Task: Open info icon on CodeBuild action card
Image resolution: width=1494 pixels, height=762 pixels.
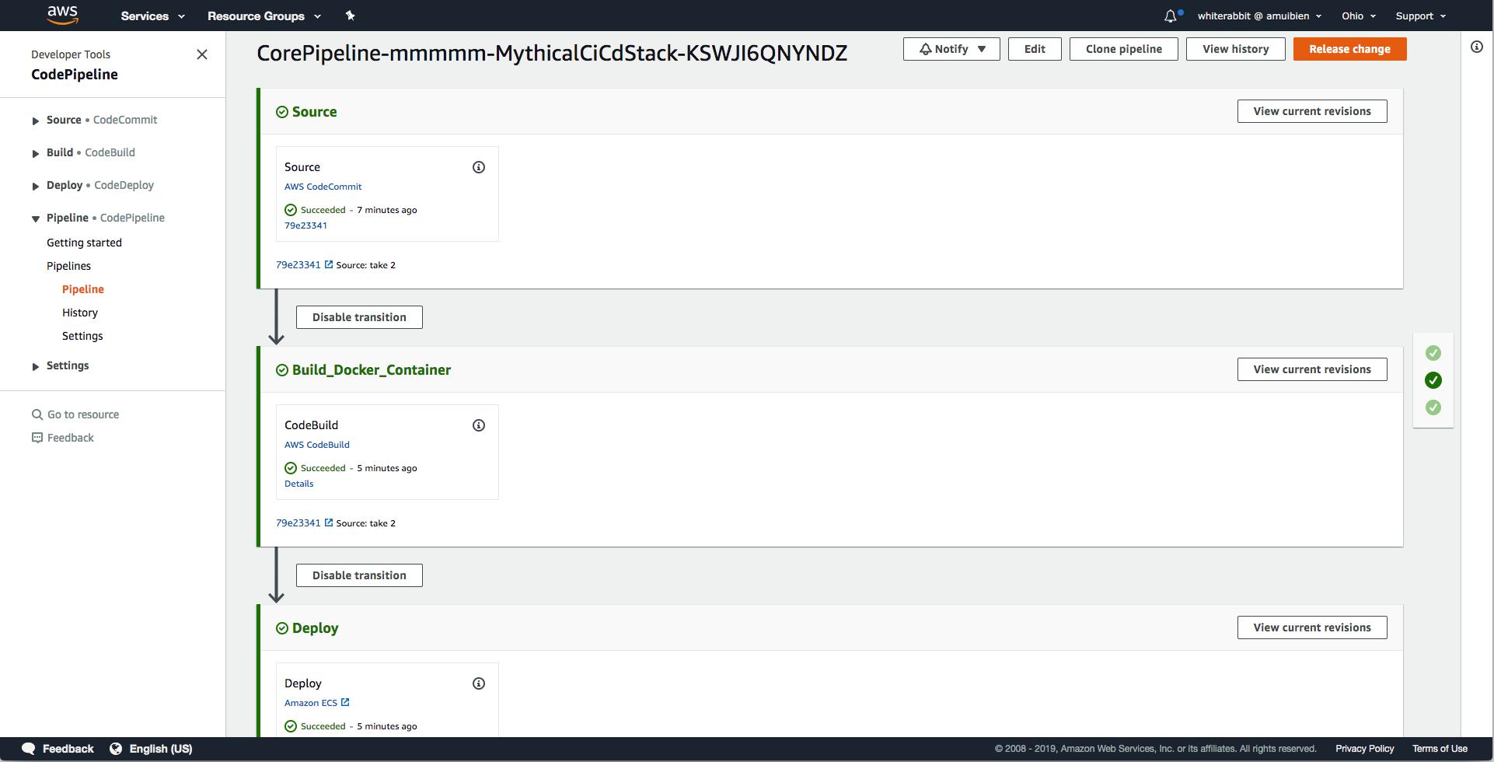Action: (479, 425)
